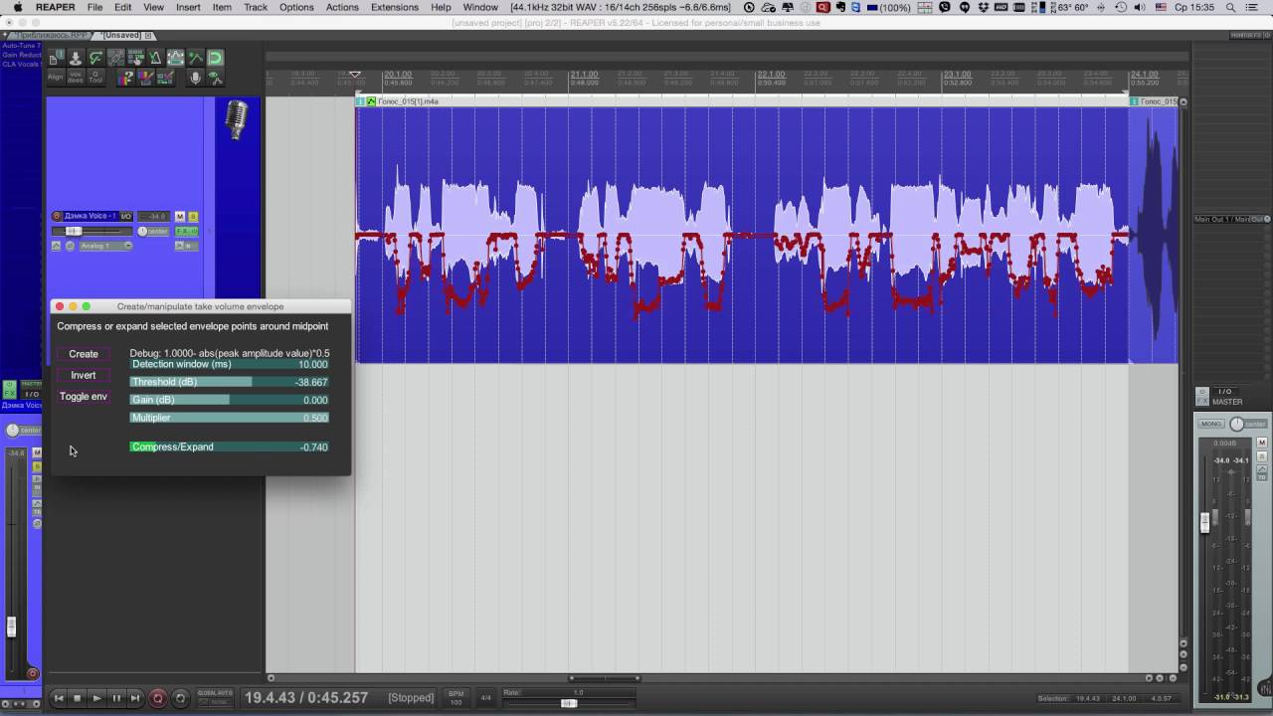This screenshot has height=716, width=1273.
Task: Click the Q Tool toolbar button
Action: pyautogui.click(x=95, y=78)
